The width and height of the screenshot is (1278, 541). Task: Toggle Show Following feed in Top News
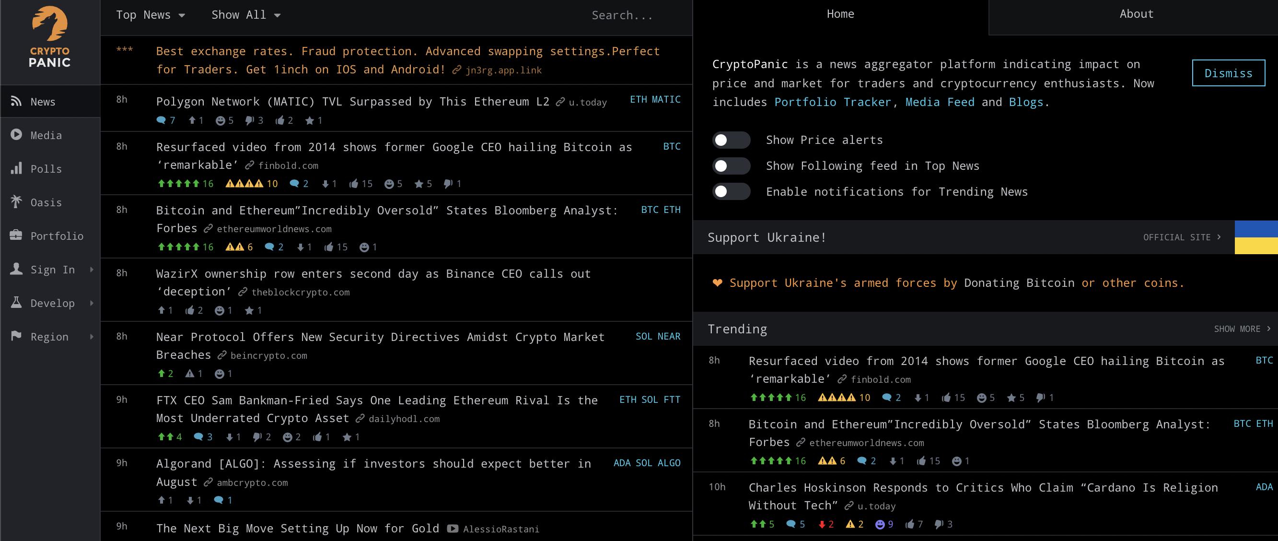pos(731,166)
